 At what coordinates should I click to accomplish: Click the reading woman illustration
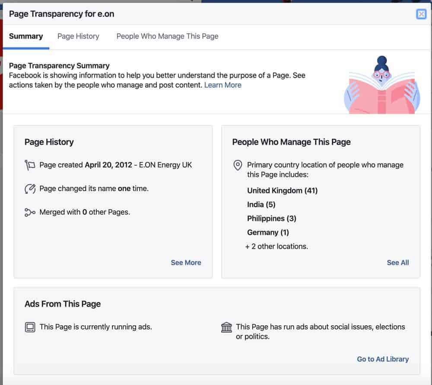[382, 85]
